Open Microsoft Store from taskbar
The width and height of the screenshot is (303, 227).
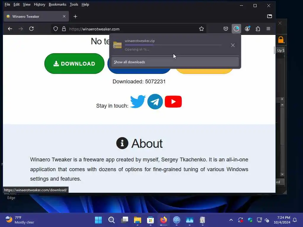(151, 220)
